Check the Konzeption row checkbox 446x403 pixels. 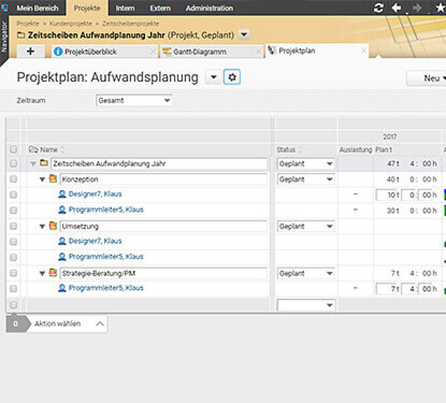pos(13,179)
